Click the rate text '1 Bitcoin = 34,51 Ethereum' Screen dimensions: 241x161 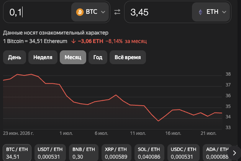[x=35, y=41]
